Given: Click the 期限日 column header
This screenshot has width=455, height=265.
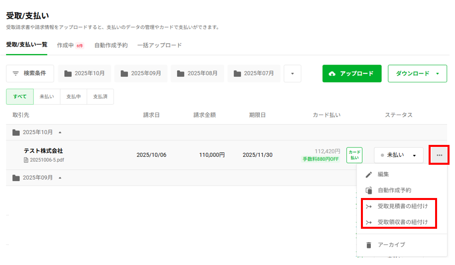Looking at the screenshot, I should coord(257,115).
